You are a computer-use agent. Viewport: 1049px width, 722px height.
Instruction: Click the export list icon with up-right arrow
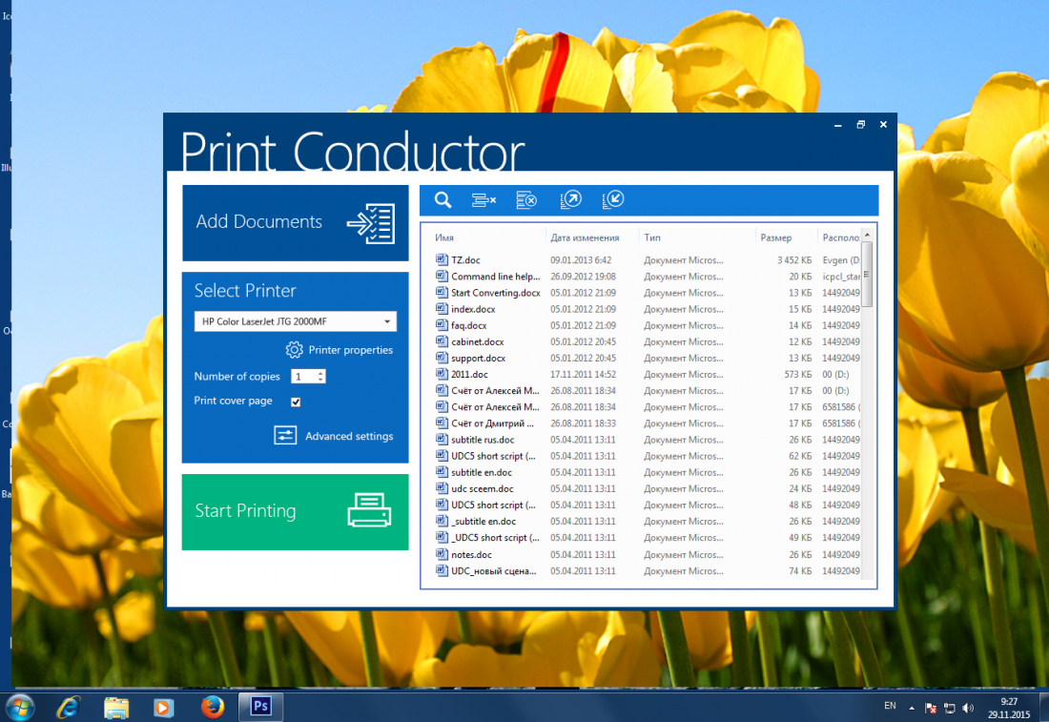click(570, 199)
